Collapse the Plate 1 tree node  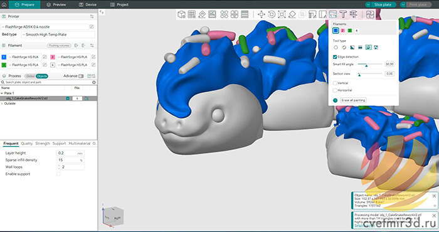coord(2,93)
